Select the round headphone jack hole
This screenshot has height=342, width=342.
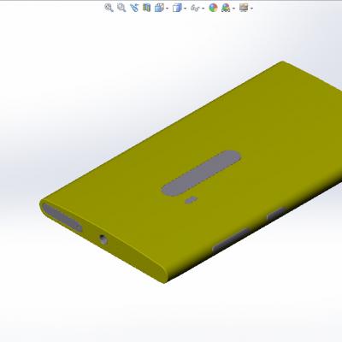tap(103, 239)
